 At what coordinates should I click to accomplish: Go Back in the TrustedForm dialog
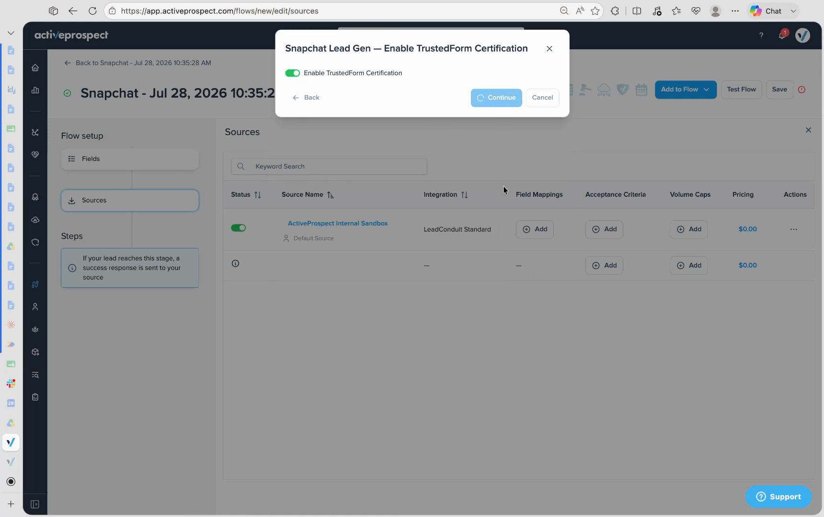[306, 98]
